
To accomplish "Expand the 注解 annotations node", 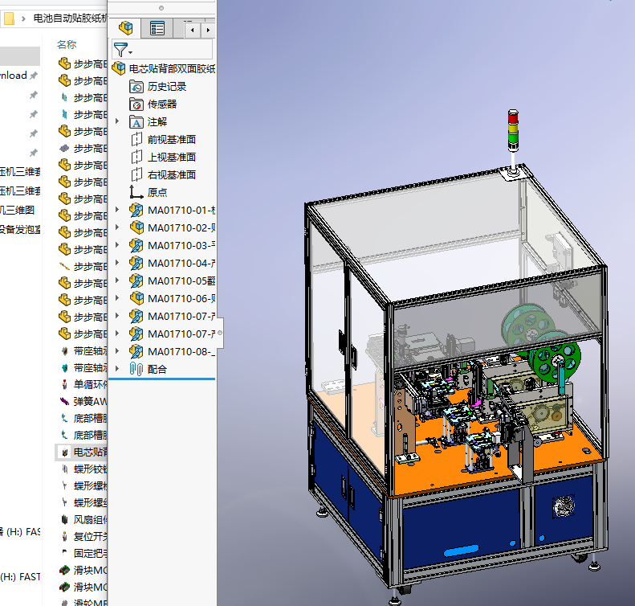I will coord(117,121).
